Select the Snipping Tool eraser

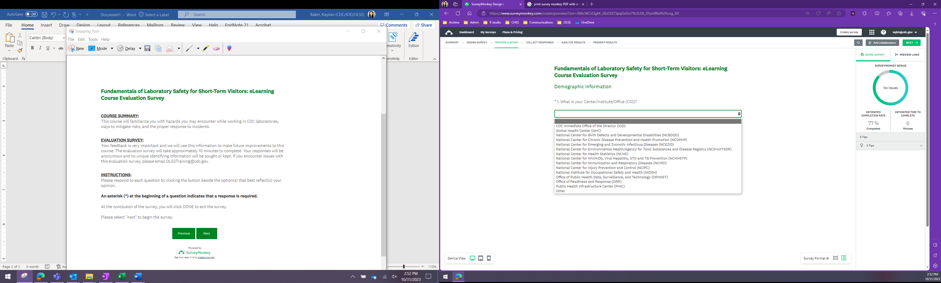(x=216, y=49)
